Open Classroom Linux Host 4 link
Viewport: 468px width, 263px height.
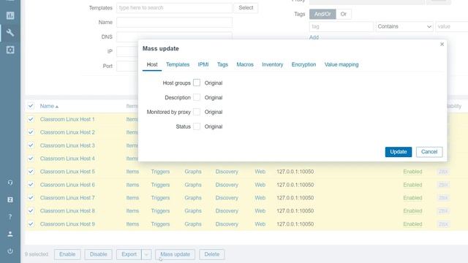67,159
